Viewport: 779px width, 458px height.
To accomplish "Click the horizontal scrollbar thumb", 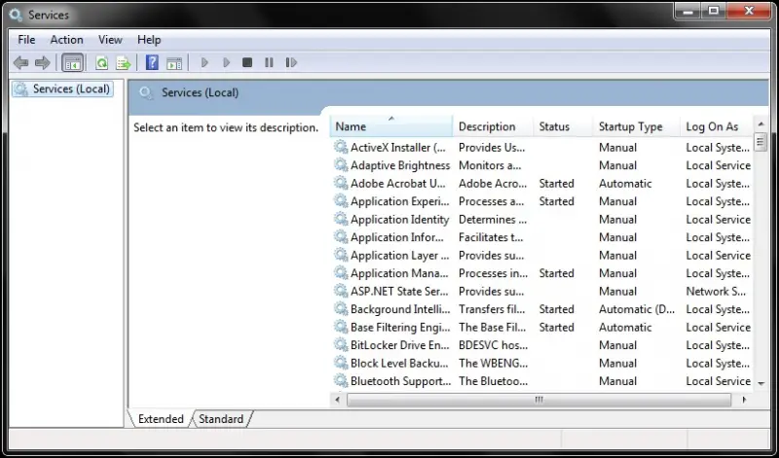I will pyautogui.click(x=539, y=400).
